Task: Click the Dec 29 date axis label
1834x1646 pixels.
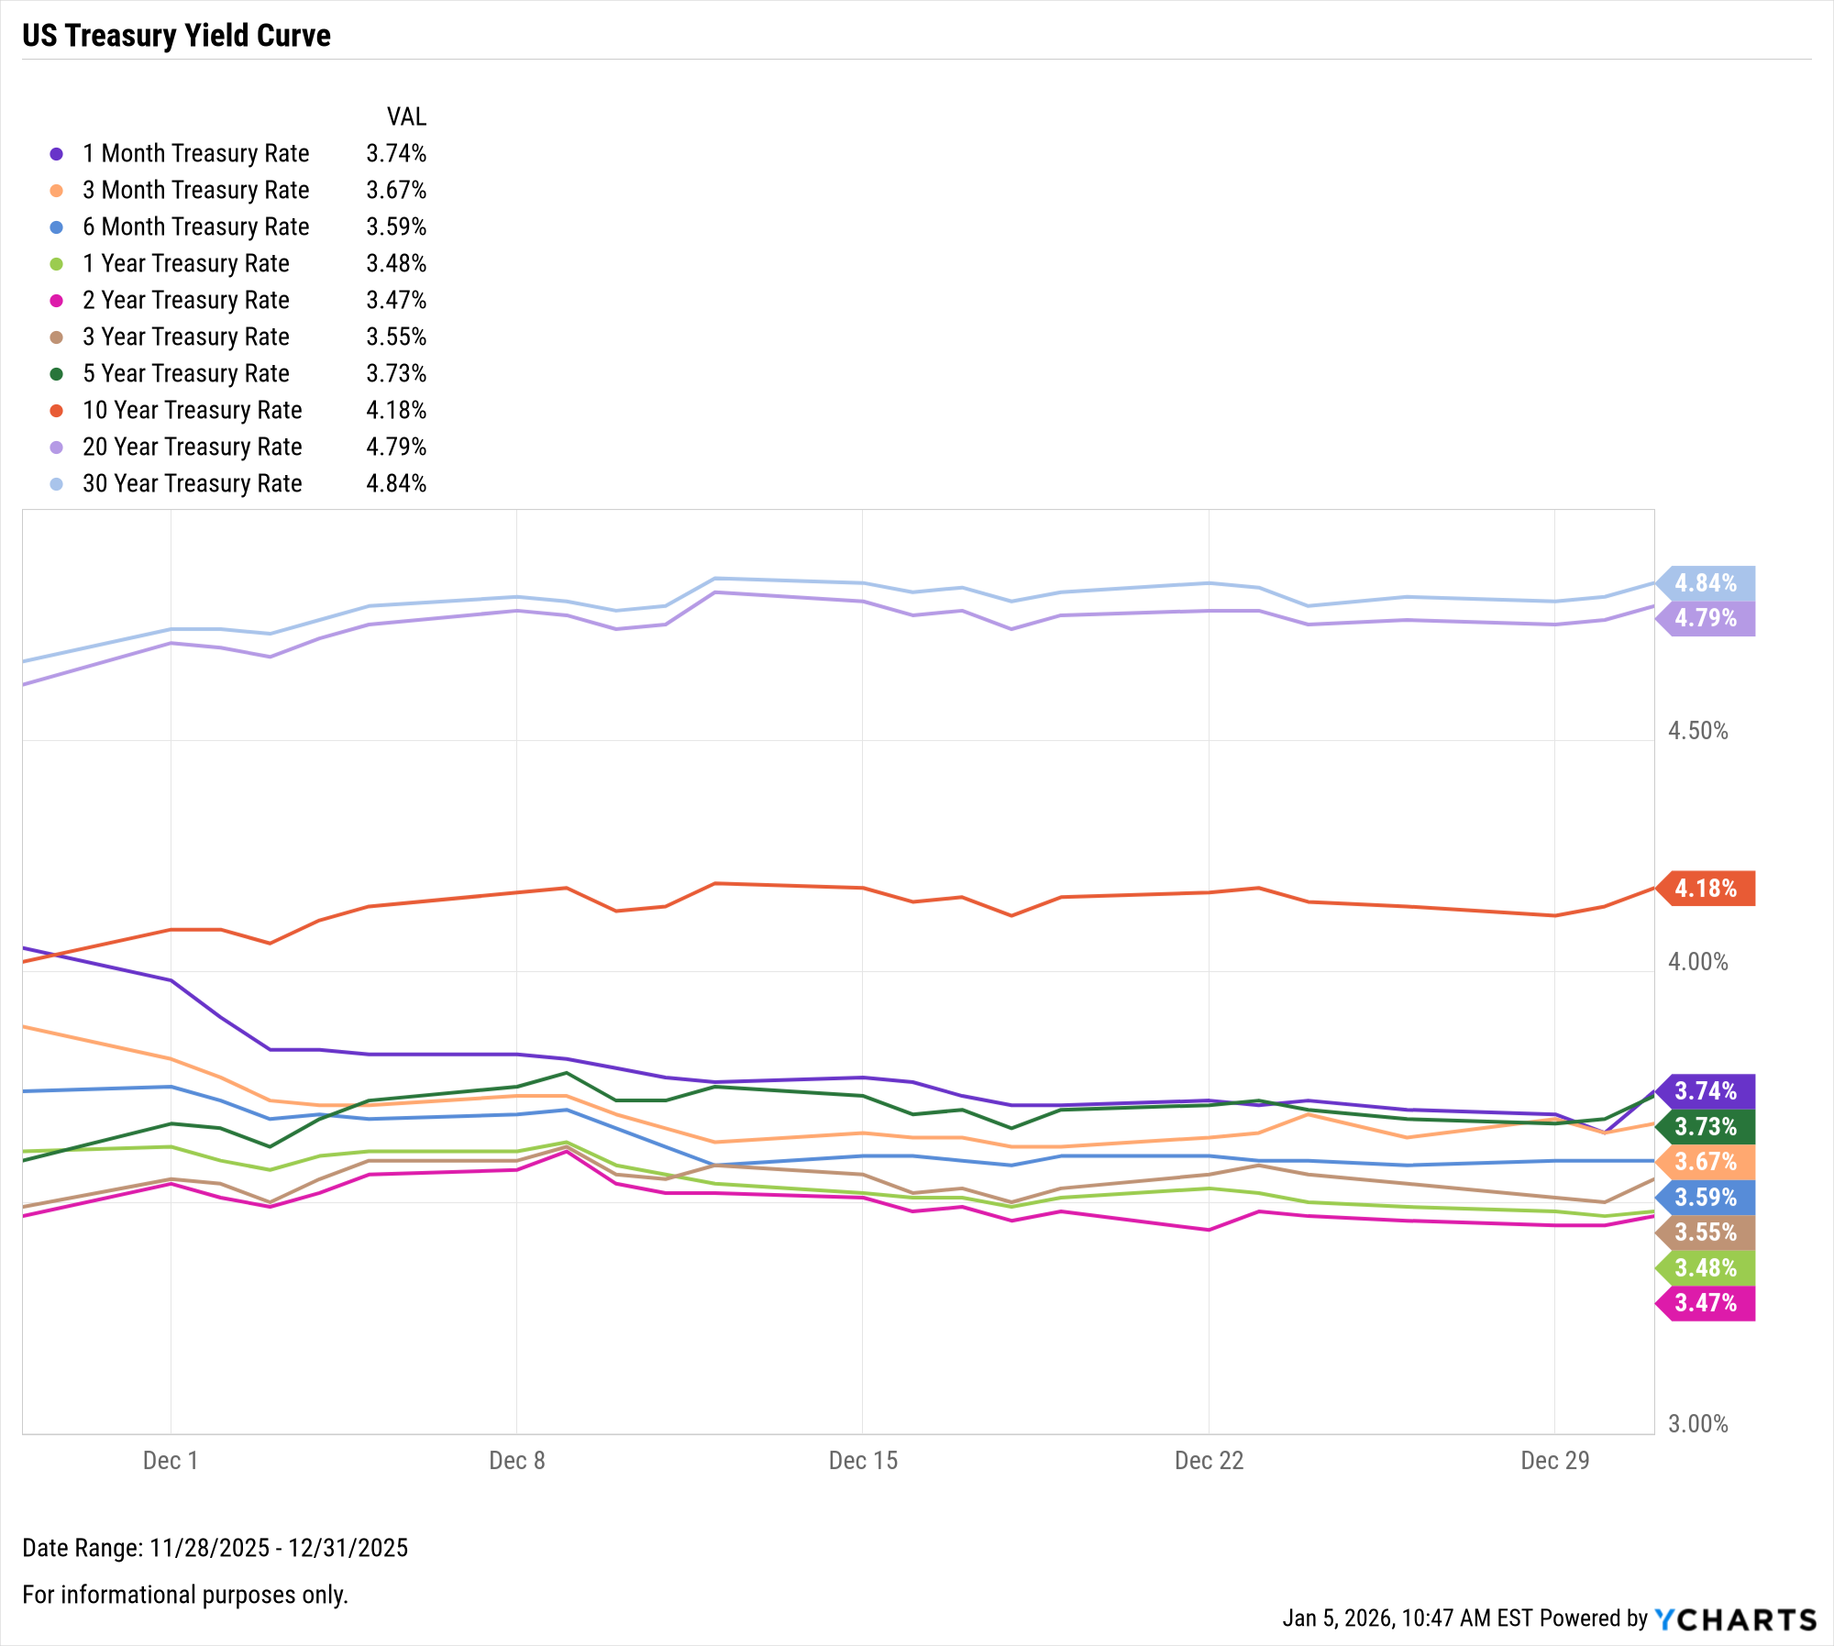Action: pos(1554,1461)
